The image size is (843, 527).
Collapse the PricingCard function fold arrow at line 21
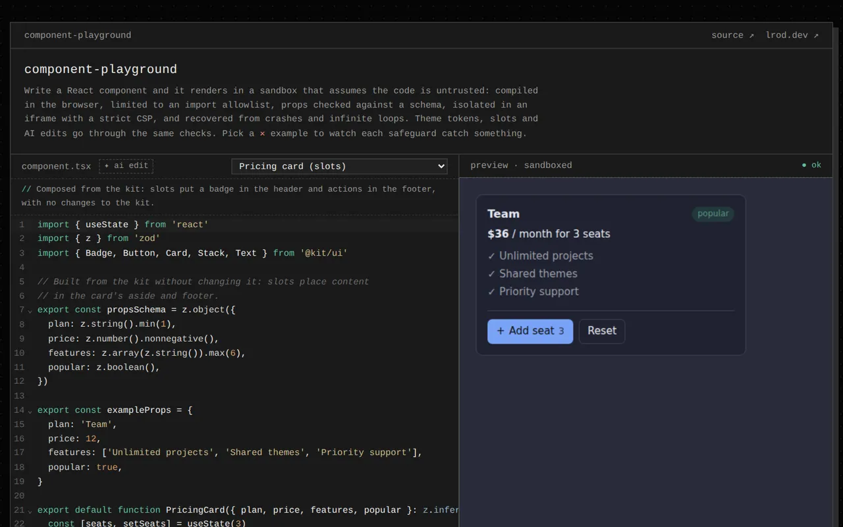(30, 511)
